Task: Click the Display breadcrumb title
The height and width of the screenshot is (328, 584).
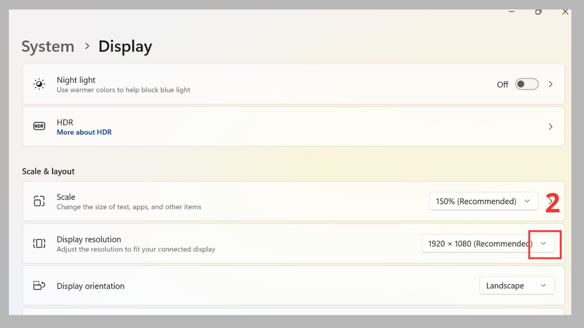Action: tap(125, 47)
